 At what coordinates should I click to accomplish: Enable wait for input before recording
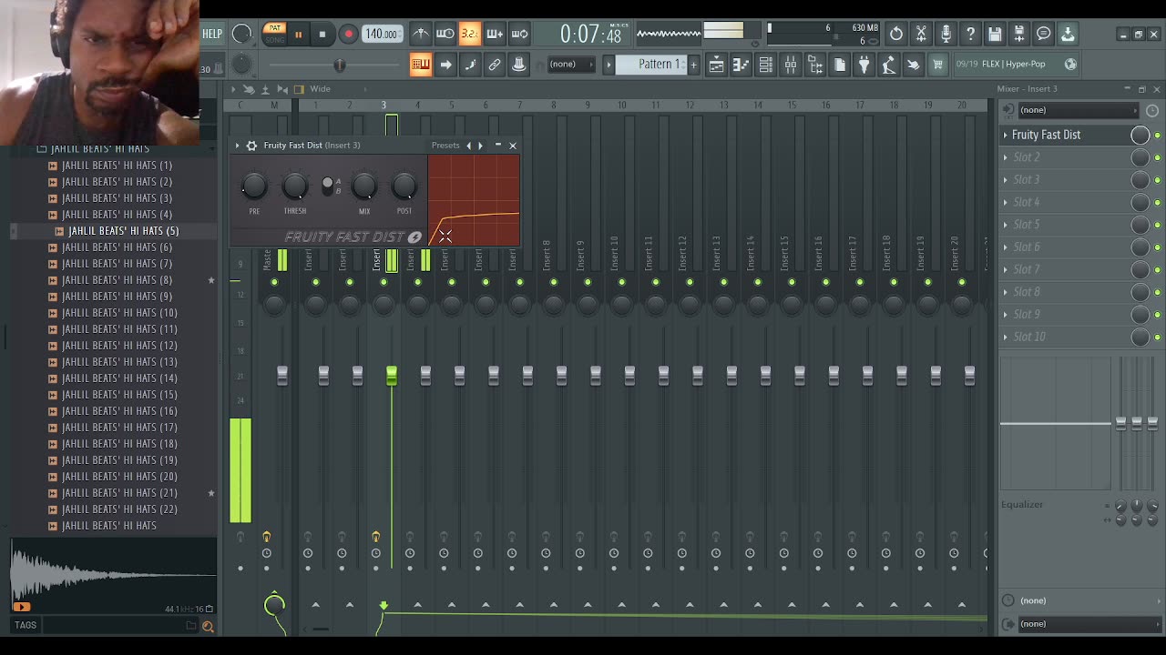click(x=445, y=34)
